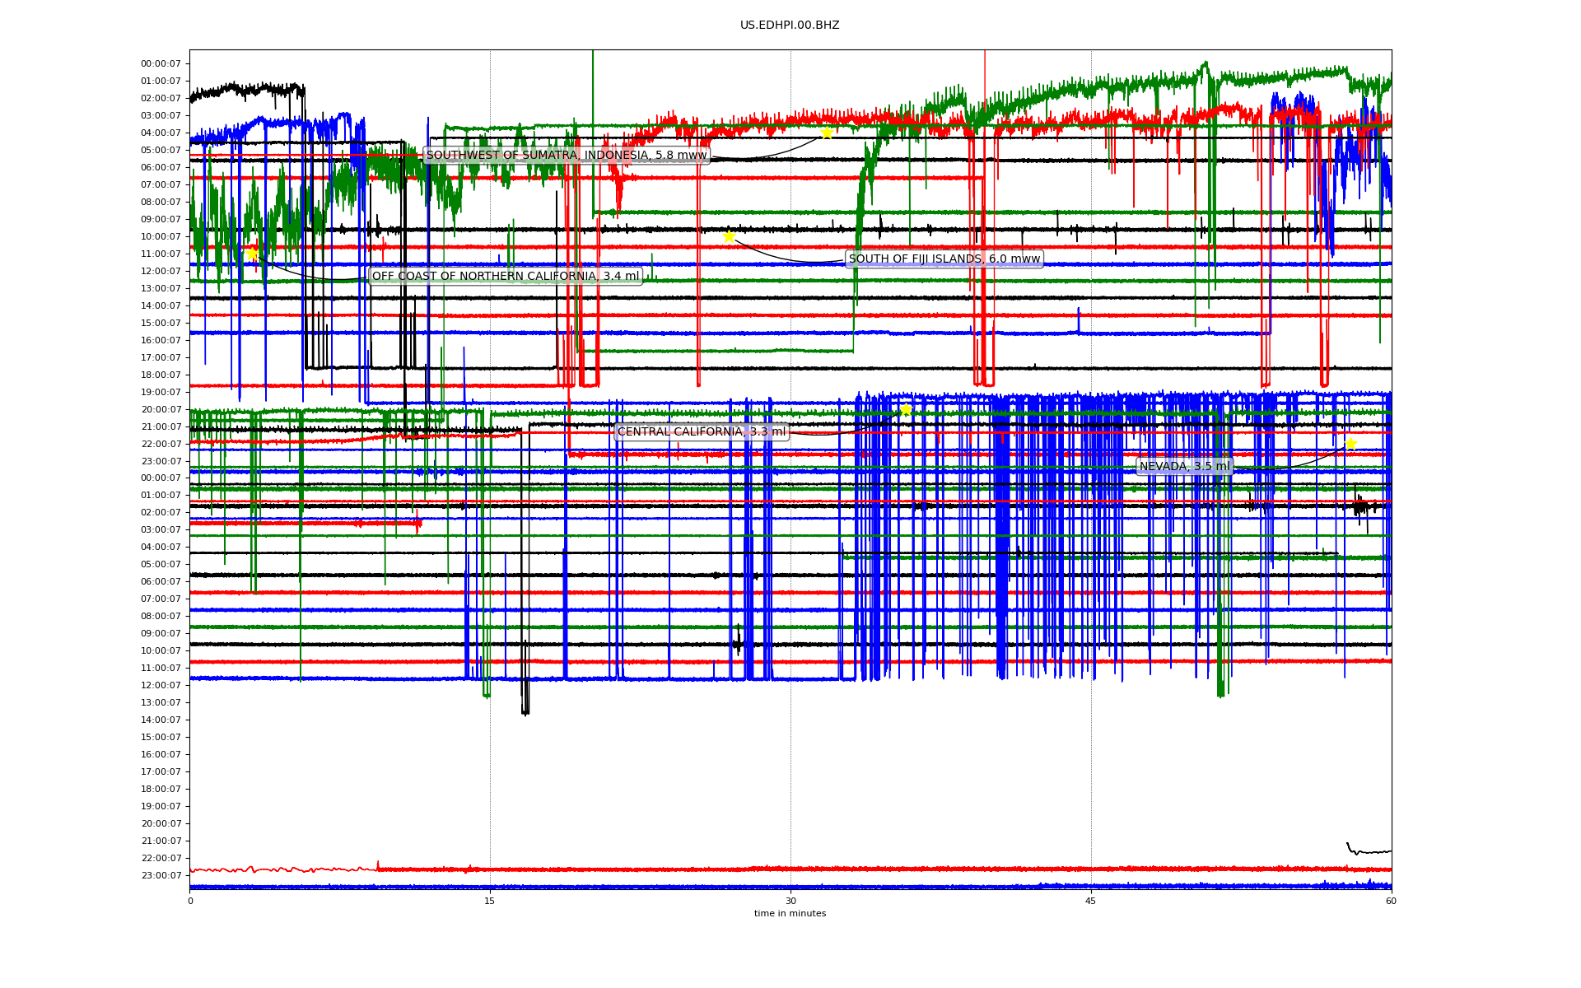Click the 30 minute x-axis tick label

[790, 901]
